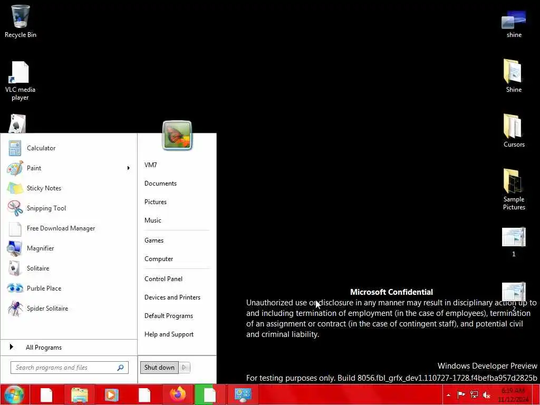Launch the Snipping Tool

(69, 208)
